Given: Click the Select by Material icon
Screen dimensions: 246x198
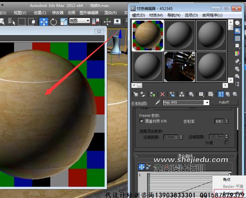Looking at the screenshot, I should 237,76.
